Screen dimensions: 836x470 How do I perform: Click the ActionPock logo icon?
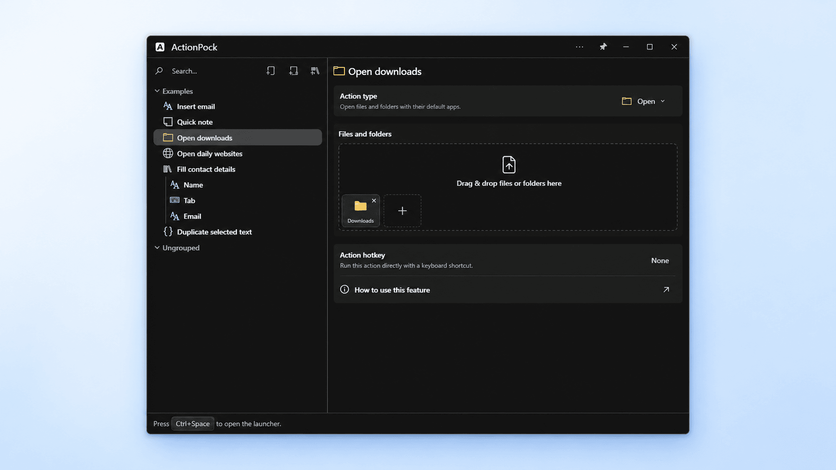pyautogui.click(x=160, y=47)
